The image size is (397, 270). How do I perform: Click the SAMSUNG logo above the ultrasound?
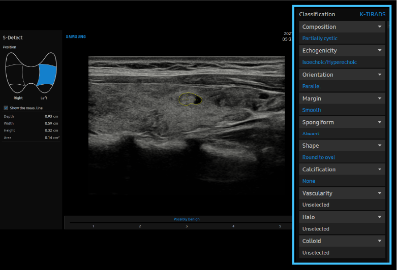pyautogui.click(x=76, y=37)
